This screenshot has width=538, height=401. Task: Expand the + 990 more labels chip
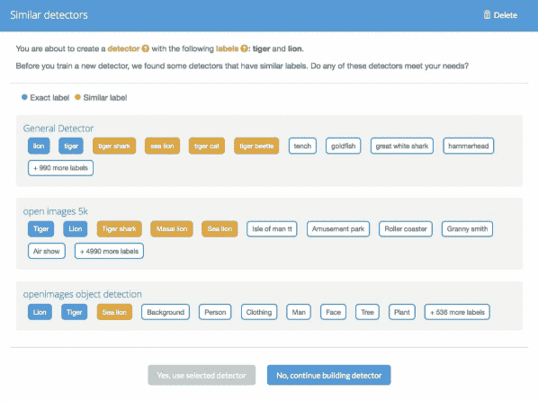pyautogui.click(x=61, y=168)
